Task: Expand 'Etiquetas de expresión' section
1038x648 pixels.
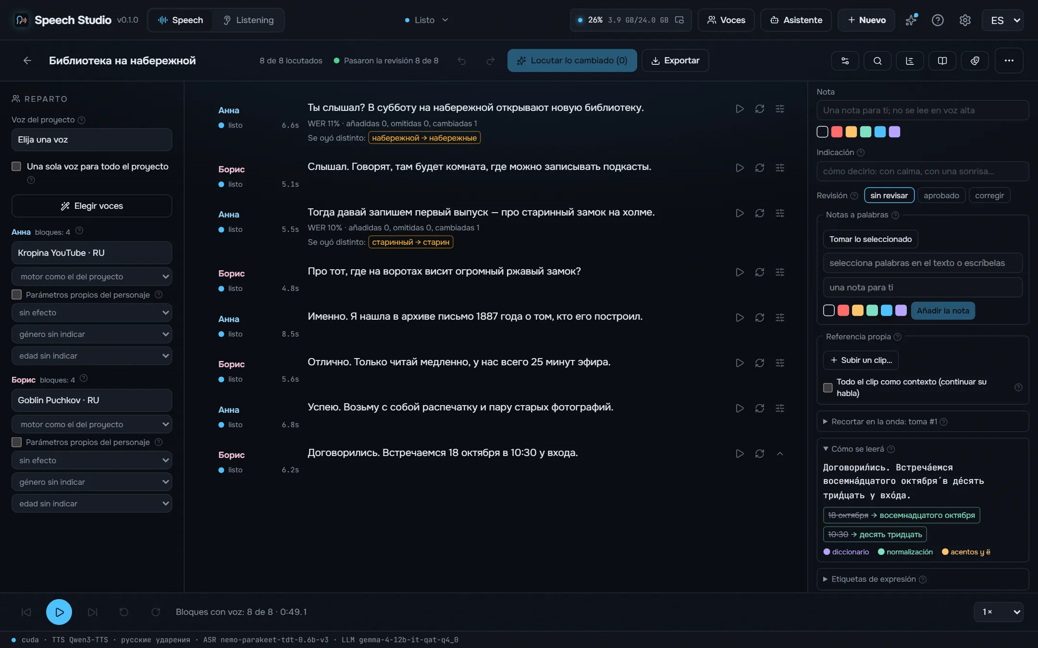Action: click(923, 579)
